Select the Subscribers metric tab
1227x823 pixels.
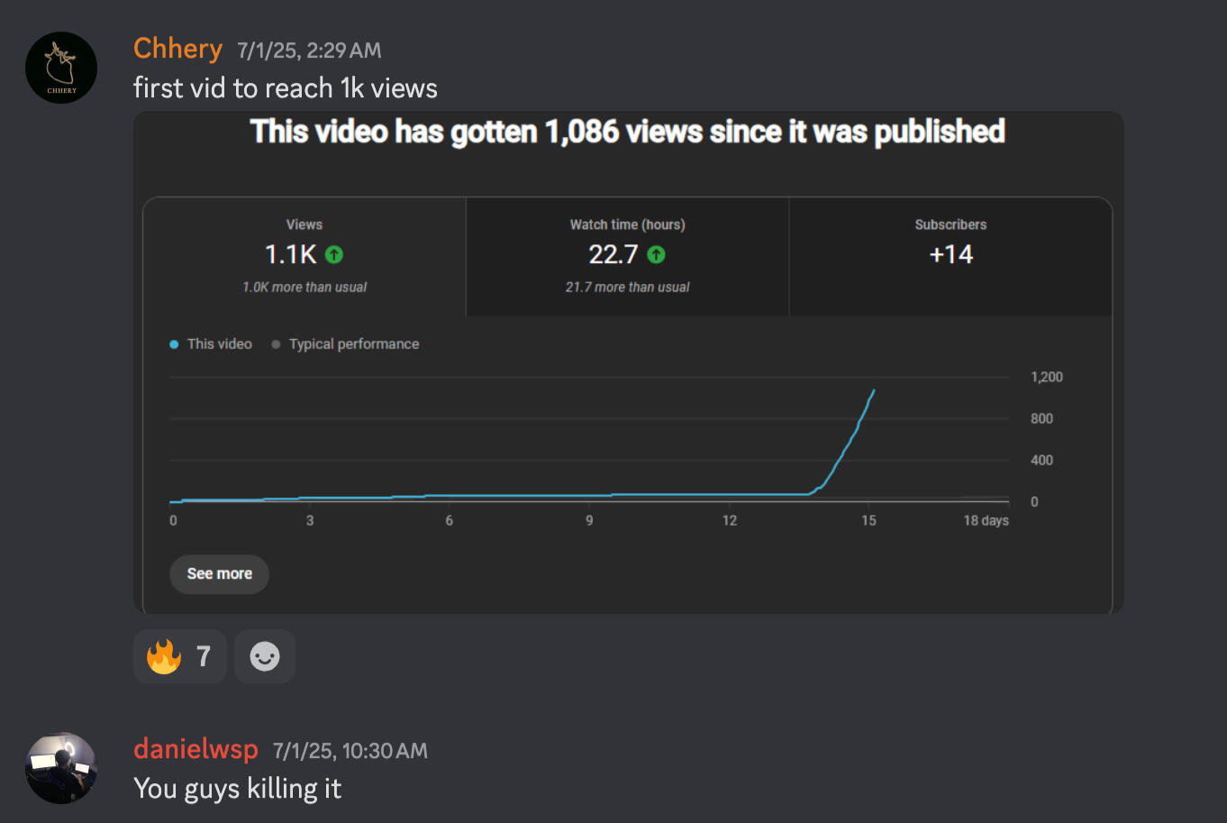[x=950, y=256]
